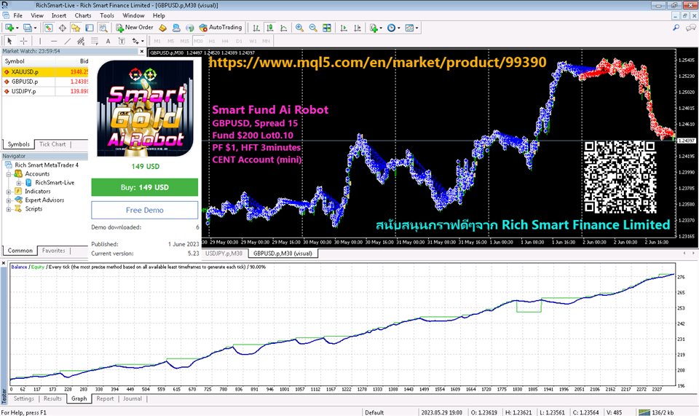Click the green Buy: 149 USD button
Viewport: 699px width, 416px height.
[144, 187]
